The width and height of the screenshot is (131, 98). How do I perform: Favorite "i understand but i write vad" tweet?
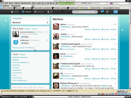(x=105, y=69)
